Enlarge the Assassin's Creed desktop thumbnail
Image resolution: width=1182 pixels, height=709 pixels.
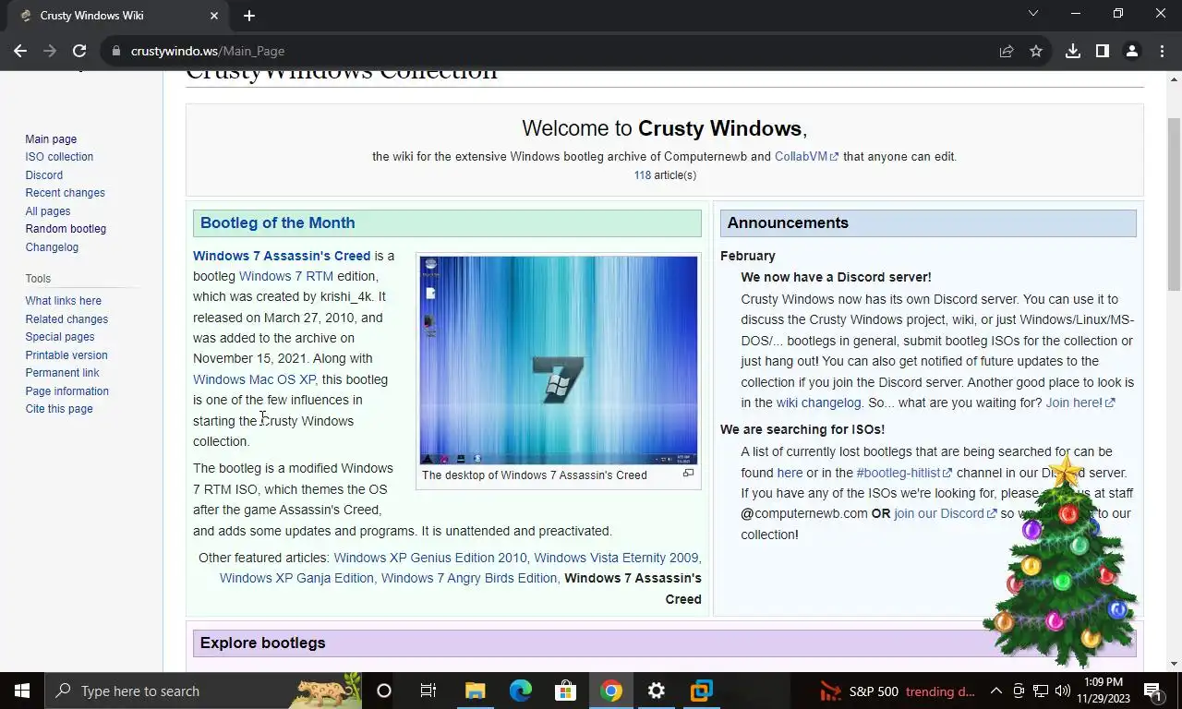[x=688, y=474]
